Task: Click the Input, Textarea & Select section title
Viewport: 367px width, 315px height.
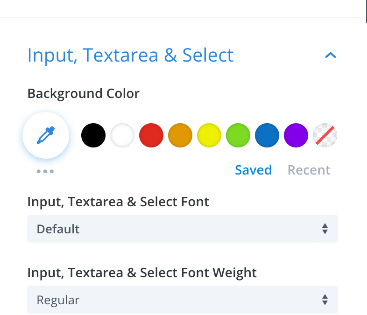Action: [130, 55]
